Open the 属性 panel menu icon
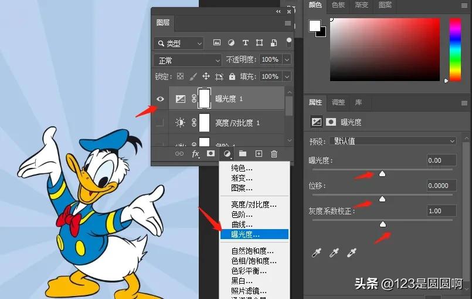Image resolution: width=472 pixels, height=299 pixels. 464,103
